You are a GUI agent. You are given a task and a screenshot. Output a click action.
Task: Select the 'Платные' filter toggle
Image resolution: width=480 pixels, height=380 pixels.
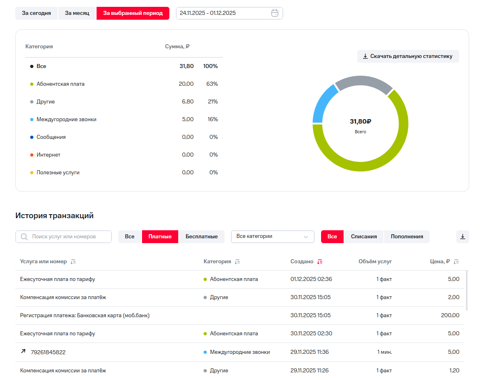tap(160, 237)
